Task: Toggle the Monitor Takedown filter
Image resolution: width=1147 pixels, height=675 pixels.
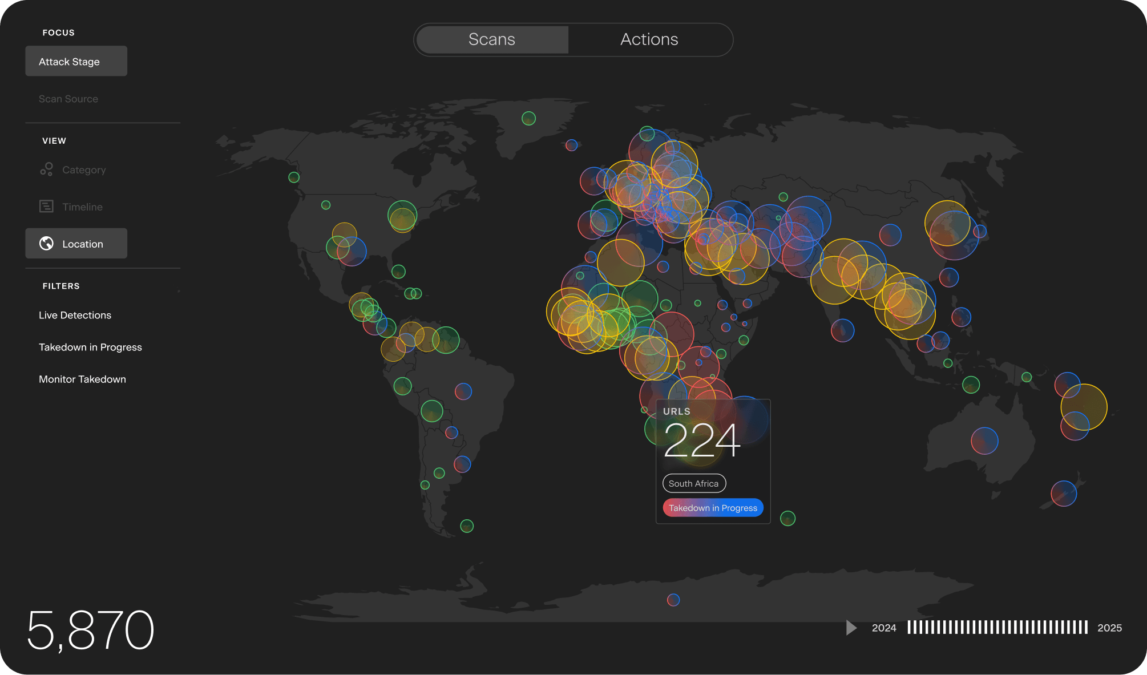Action: 82,379
